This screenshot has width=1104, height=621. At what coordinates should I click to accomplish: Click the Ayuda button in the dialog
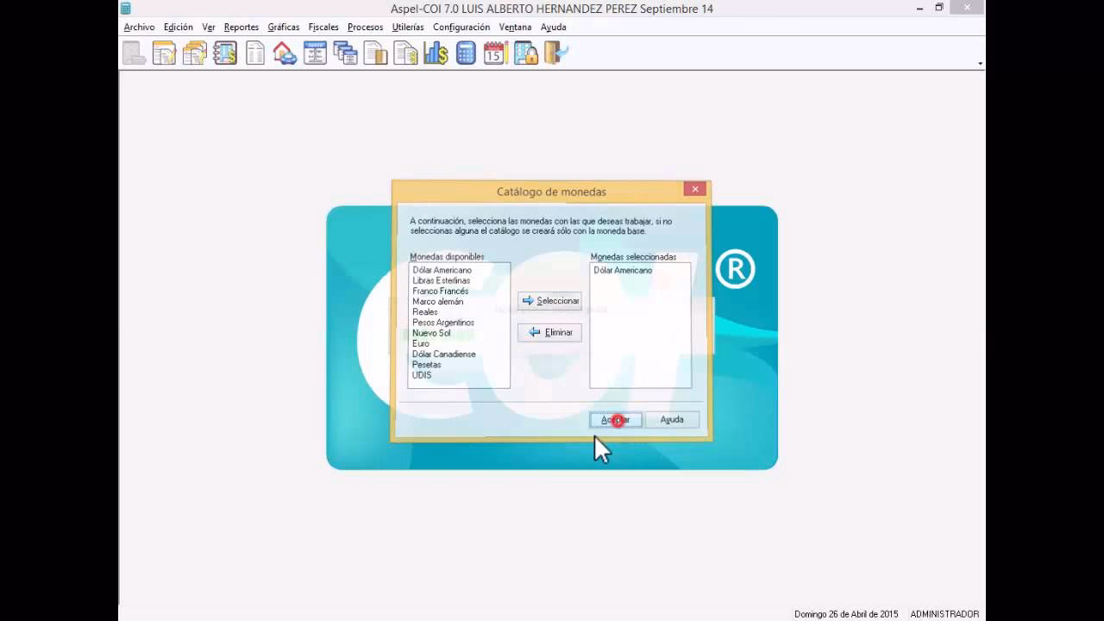pyautogui.click(x=672, y=420)
